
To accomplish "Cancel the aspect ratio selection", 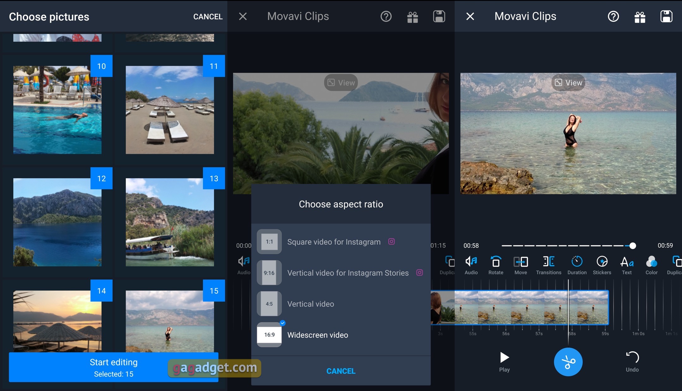I will pyautogui.click(x=341, y=371).
